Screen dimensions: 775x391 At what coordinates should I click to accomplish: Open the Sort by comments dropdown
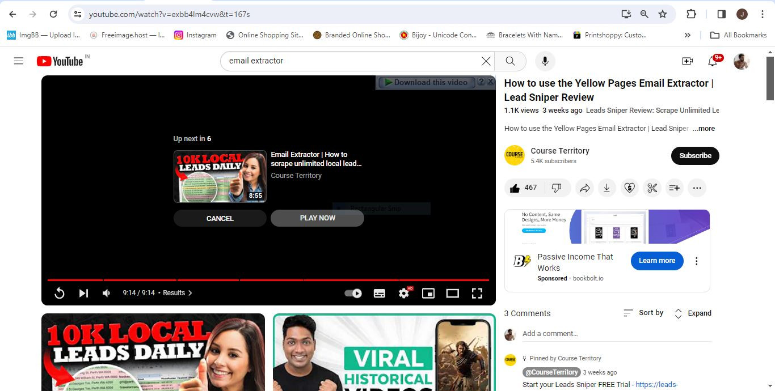[x=643, y=313]
